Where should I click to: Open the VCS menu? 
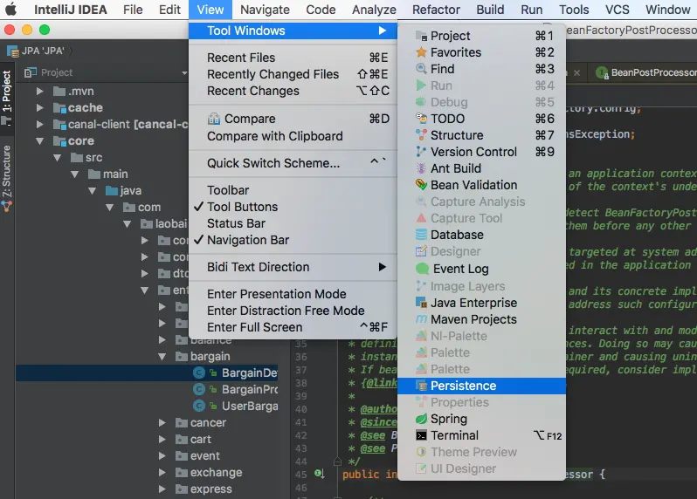(617, 10)
